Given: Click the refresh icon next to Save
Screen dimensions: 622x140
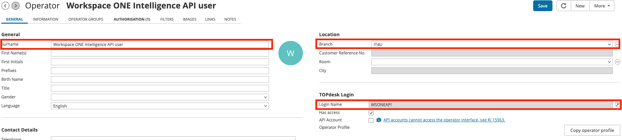Looking at the screenshot, I should (564, 6).
